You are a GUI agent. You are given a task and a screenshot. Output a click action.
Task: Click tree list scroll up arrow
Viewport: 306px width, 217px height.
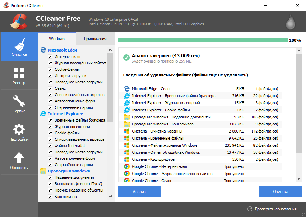[110, 50]
